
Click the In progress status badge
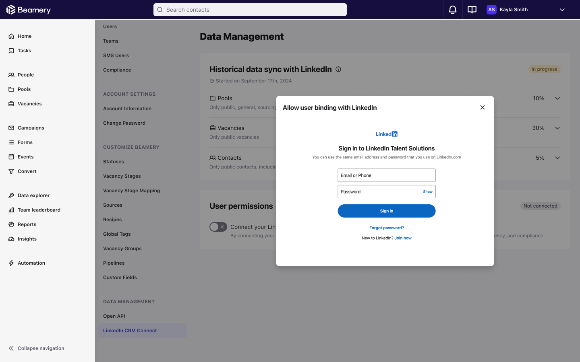[545, 69]
